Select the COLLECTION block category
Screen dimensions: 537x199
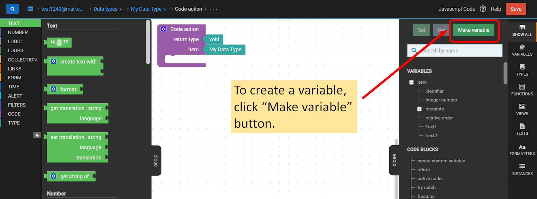coord(22,60)
